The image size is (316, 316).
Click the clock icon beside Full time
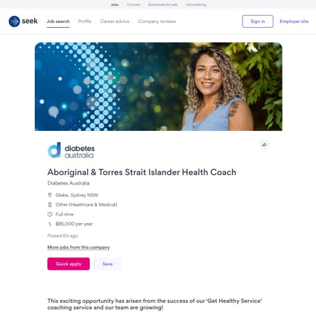(x=50, y=214)
